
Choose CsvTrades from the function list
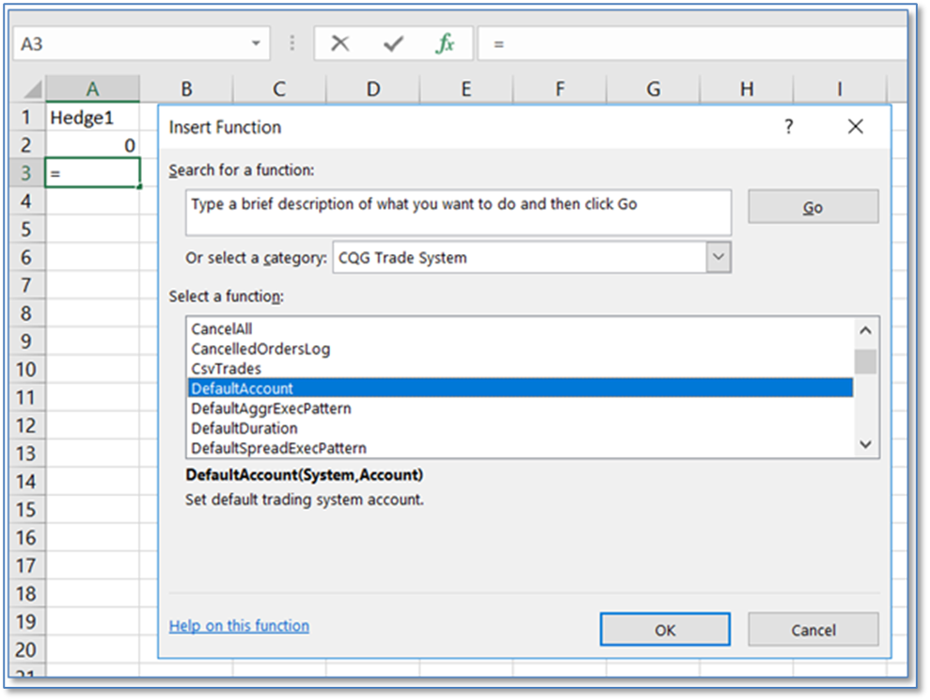226,369
